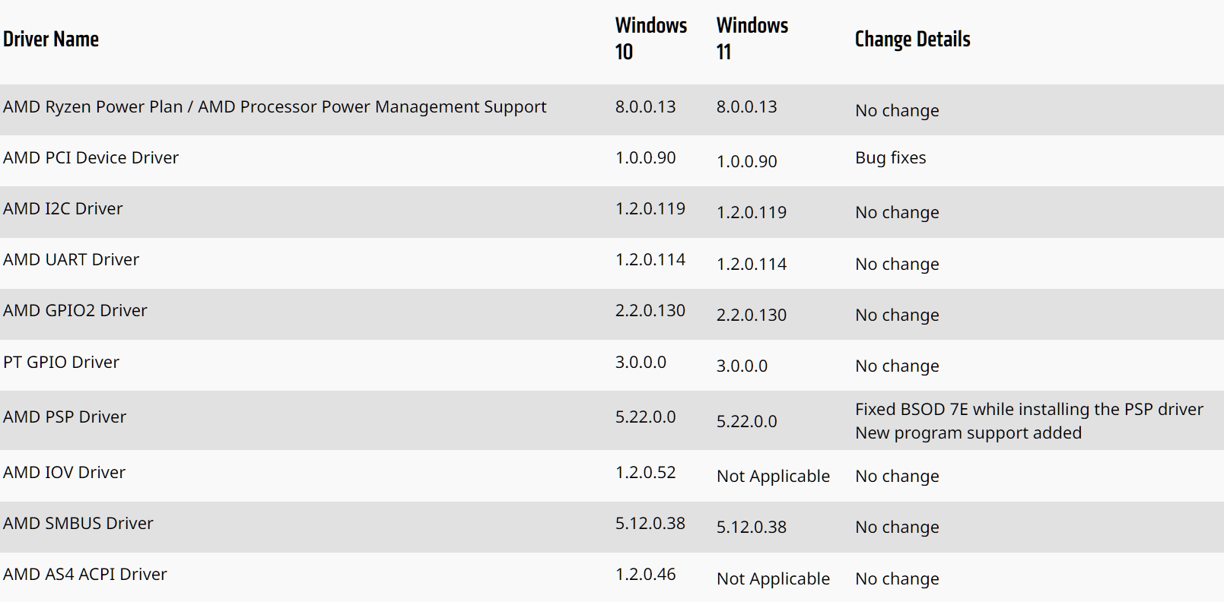This screenshot has height=602, width=1224.
Task: Click the Driver Name column header
Action: click(51, 40)
